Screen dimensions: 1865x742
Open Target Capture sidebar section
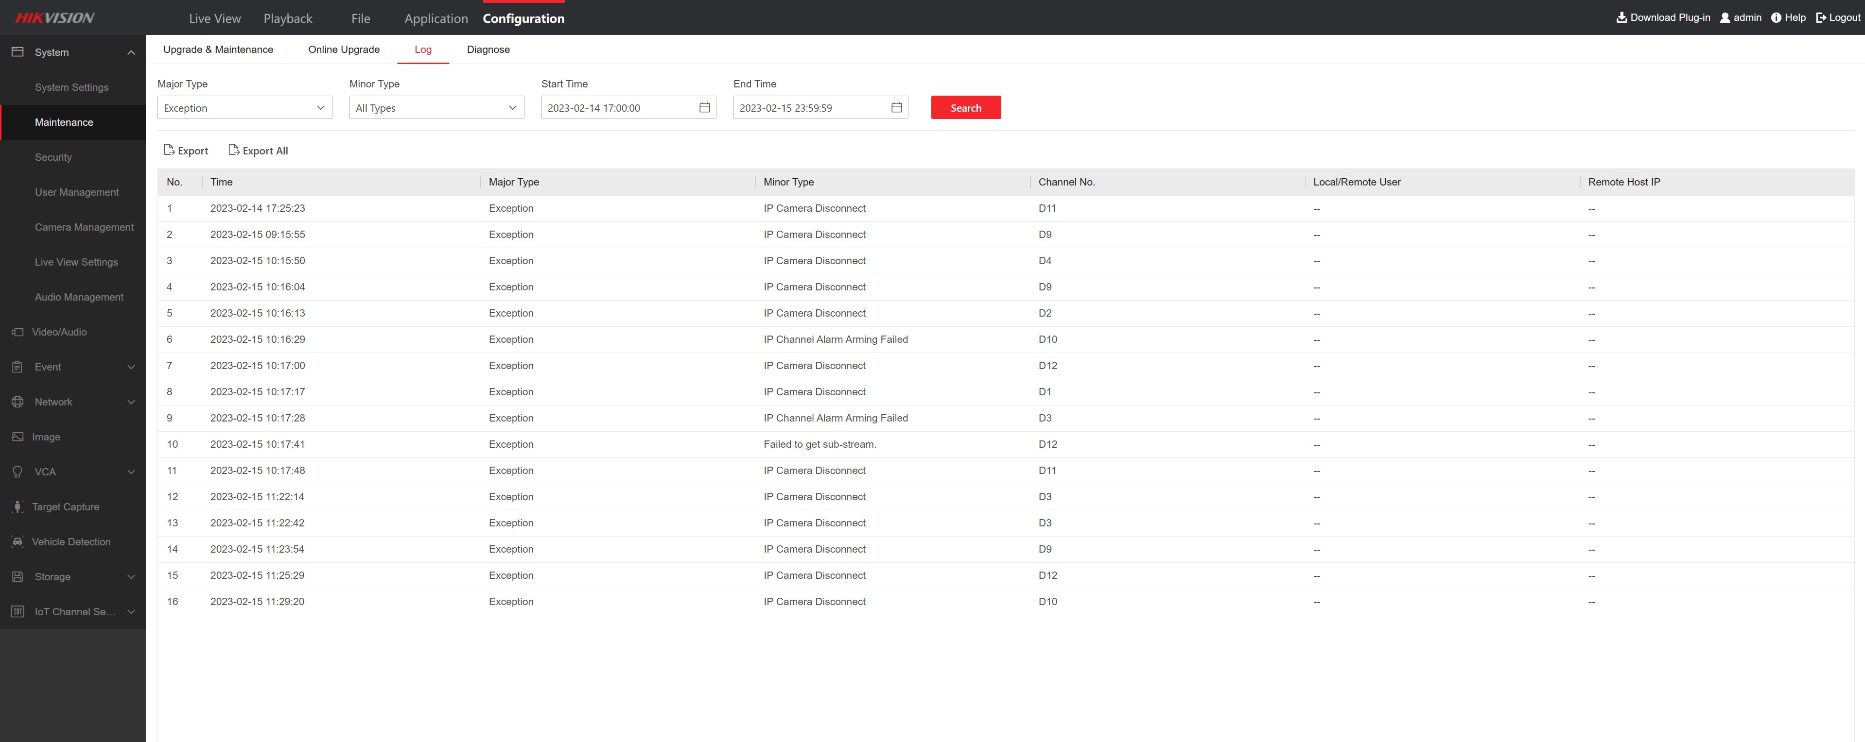click(x=65, y=507)
